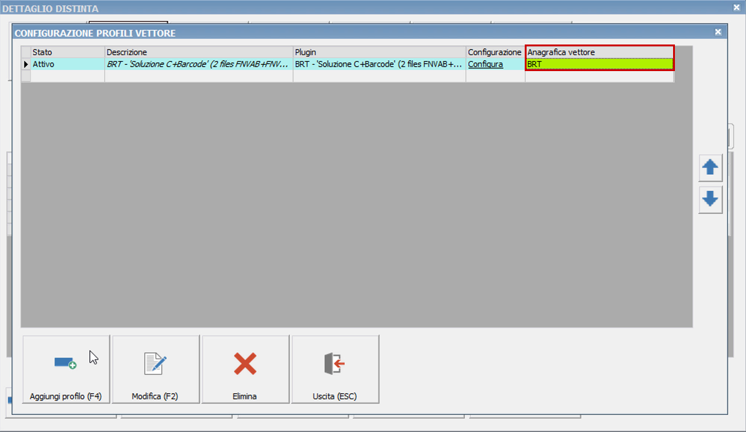Click the Configurazione column header
The height and width of the screenshot is (432, 746).
(x=494, y=53)
